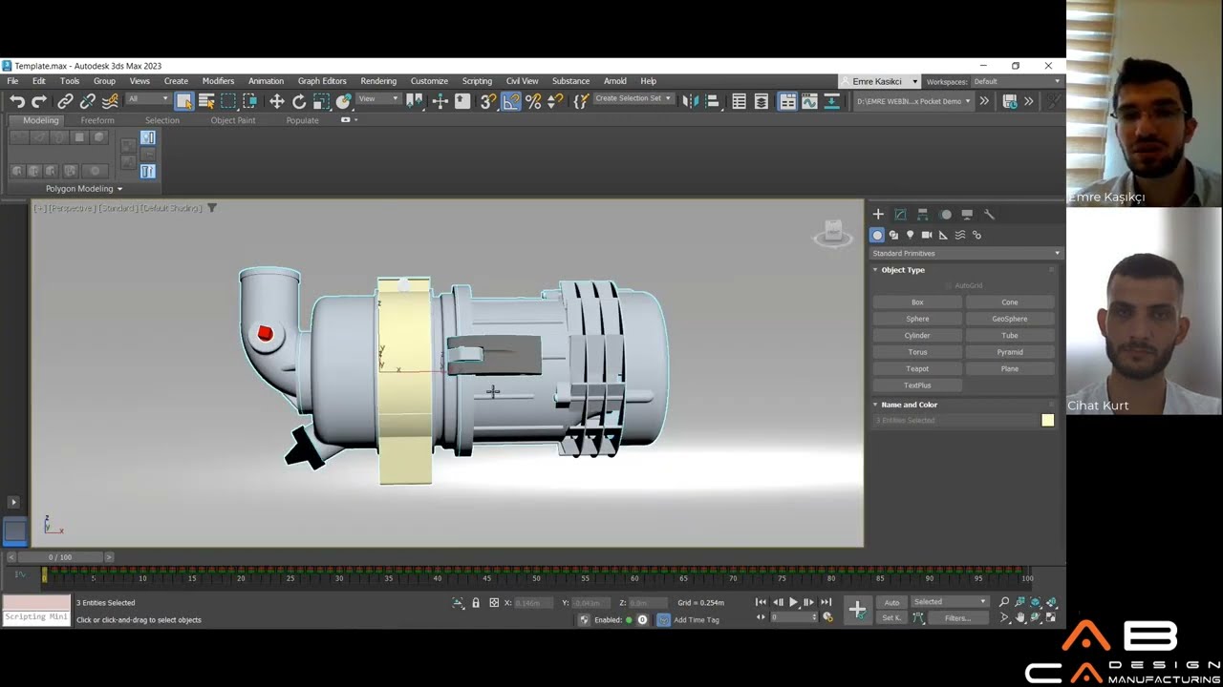
Task: Open Select by Name list
Action: pyautogui.click(x=206, y=101)
